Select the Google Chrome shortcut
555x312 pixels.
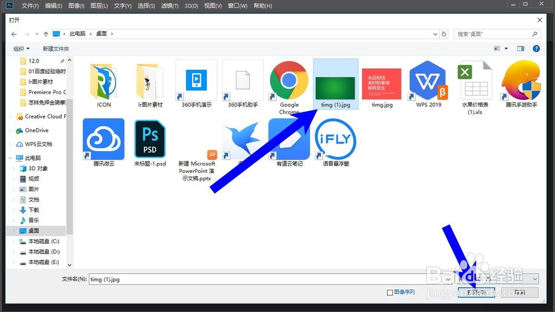(x=289, y=88)
